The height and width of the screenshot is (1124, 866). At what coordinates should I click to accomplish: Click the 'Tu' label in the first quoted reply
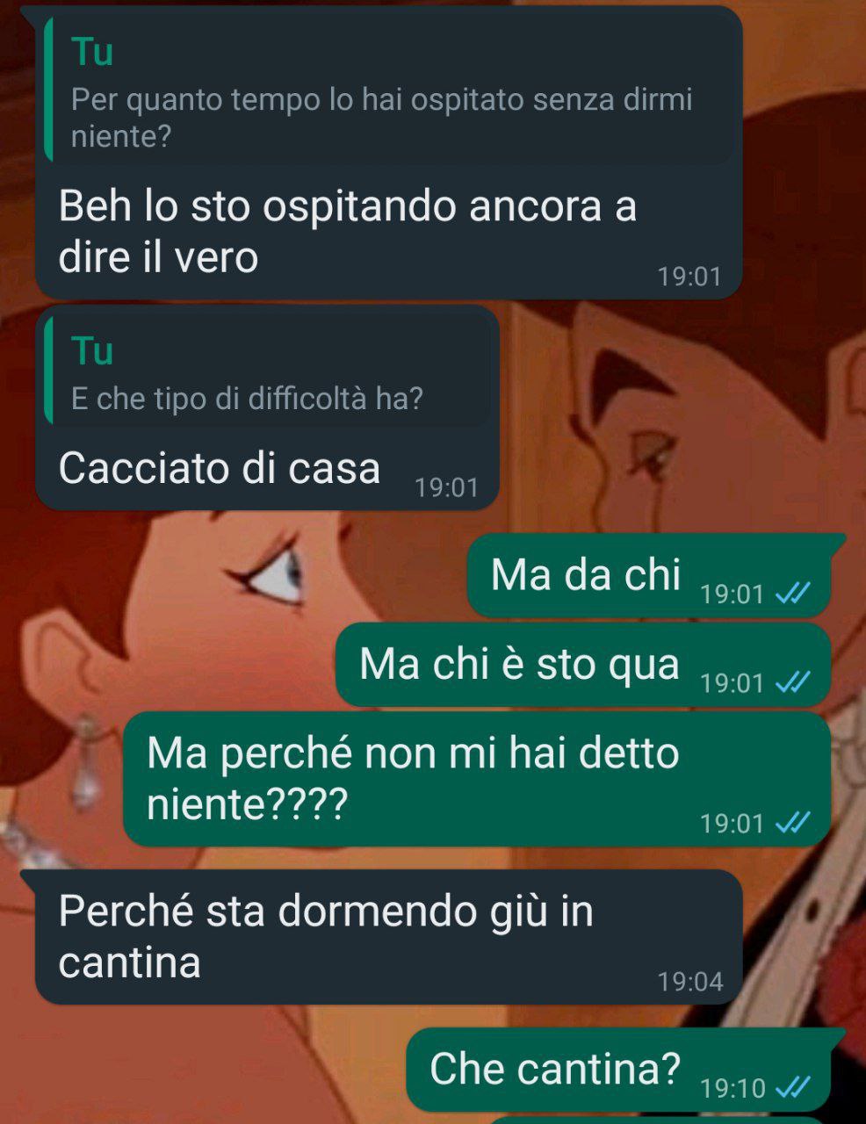(92, 52)
